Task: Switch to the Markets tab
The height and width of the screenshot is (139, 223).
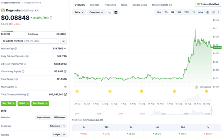Action: [95, 5]
